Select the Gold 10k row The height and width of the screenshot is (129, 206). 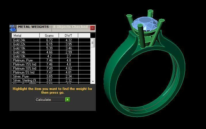pyautogui.click(x=51, y=56)
